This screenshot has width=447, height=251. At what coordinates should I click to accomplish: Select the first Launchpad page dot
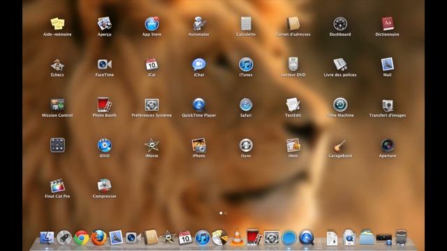click(x=221, y=213)
